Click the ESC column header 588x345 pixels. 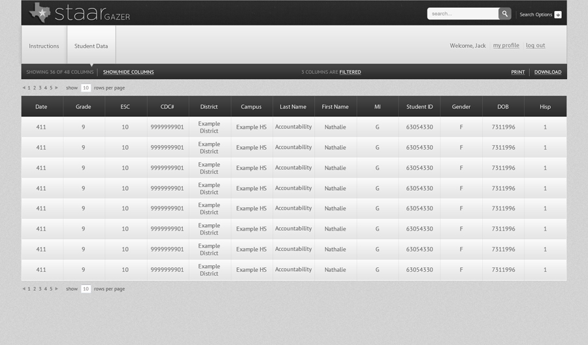coord(125,107)
